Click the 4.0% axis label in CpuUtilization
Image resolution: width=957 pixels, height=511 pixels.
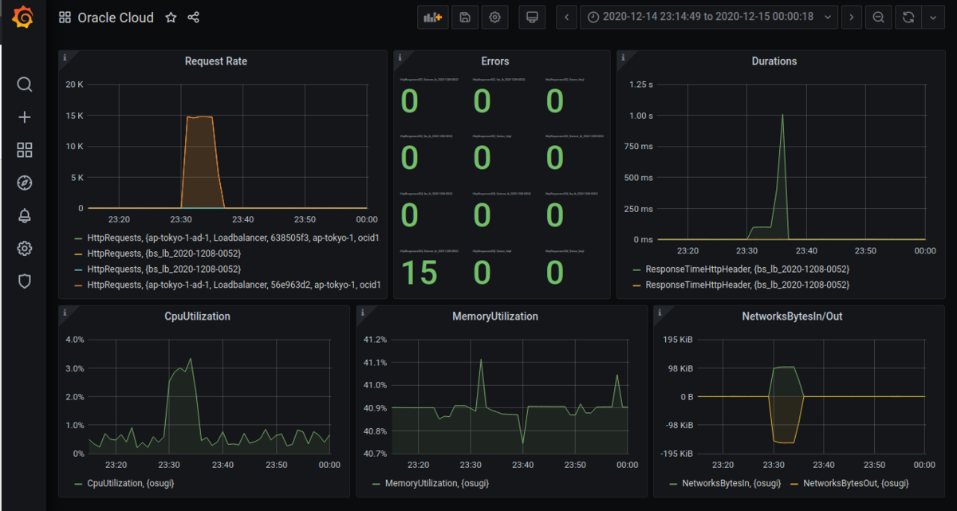coord(73,340)
